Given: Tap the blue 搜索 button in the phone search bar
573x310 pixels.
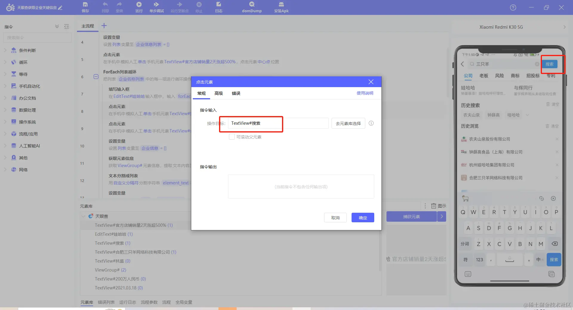Looking at the screenshot, I should 549,64.
